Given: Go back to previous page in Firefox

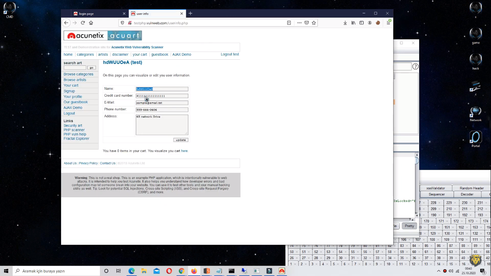Looking at the screenshot, I should click(x=66, y=23).
